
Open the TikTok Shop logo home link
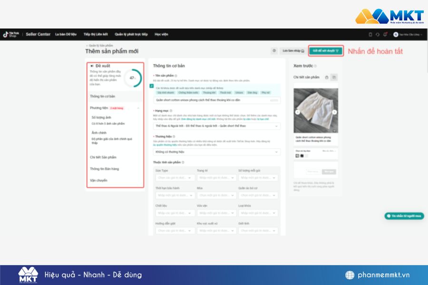click(x=11, y=34)
